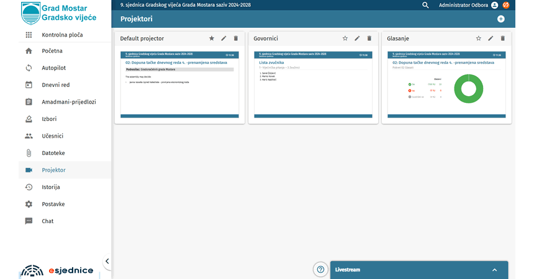Click the search magnifier icon in header
534x279 pixels.
pos(425,5)
